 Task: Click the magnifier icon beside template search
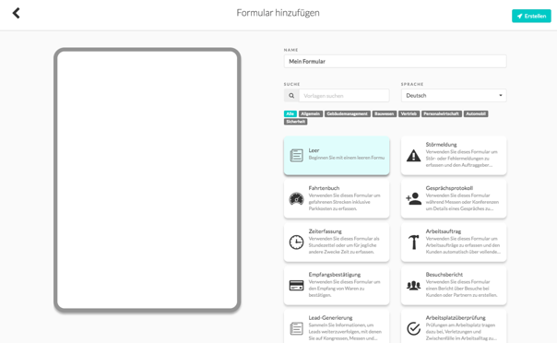point(291,96)
